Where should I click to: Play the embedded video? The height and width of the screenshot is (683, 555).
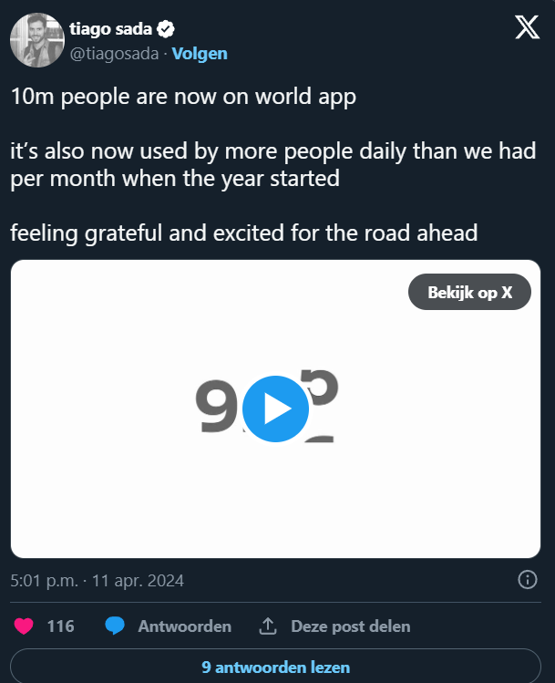(277, 409)
